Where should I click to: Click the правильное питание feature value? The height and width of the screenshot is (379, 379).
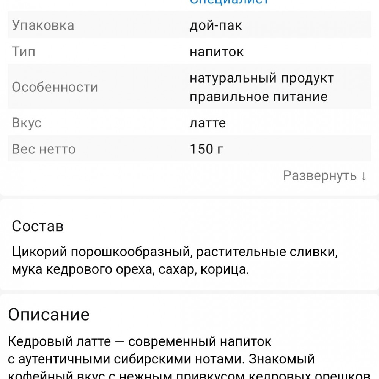258,96
